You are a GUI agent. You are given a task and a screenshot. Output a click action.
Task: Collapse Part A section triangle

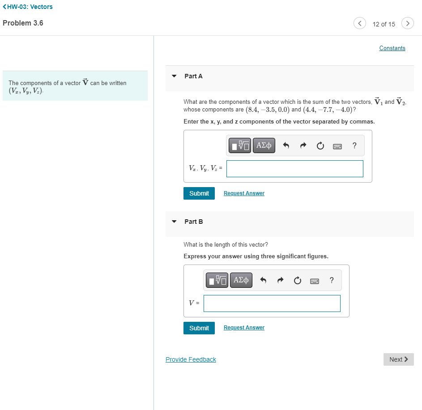click(174, 76)
